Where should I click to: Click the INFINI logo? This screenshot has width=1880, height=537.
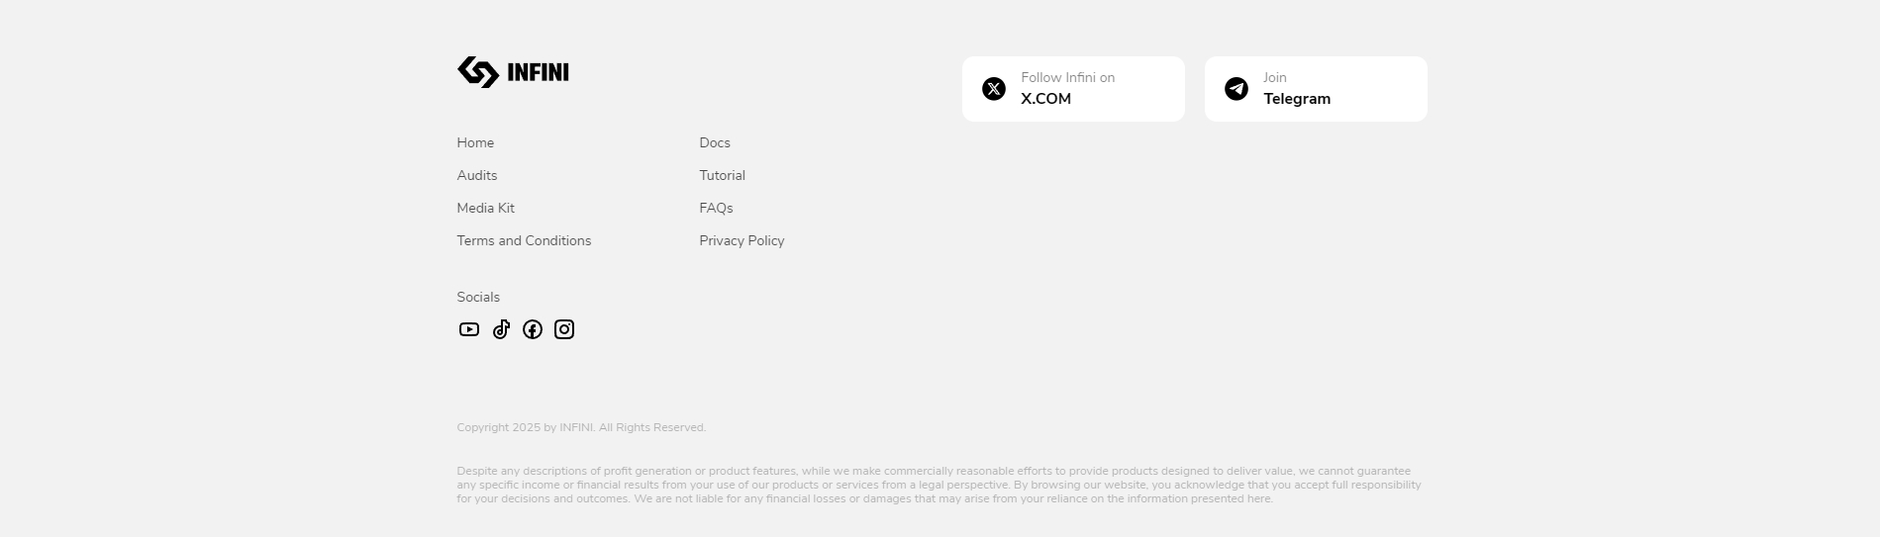tap(513, 72)
